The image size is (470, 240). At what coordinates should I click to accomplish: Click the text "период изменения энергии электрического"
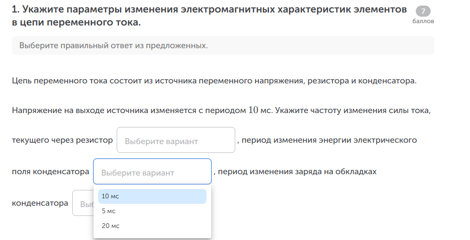coord(329,140)
